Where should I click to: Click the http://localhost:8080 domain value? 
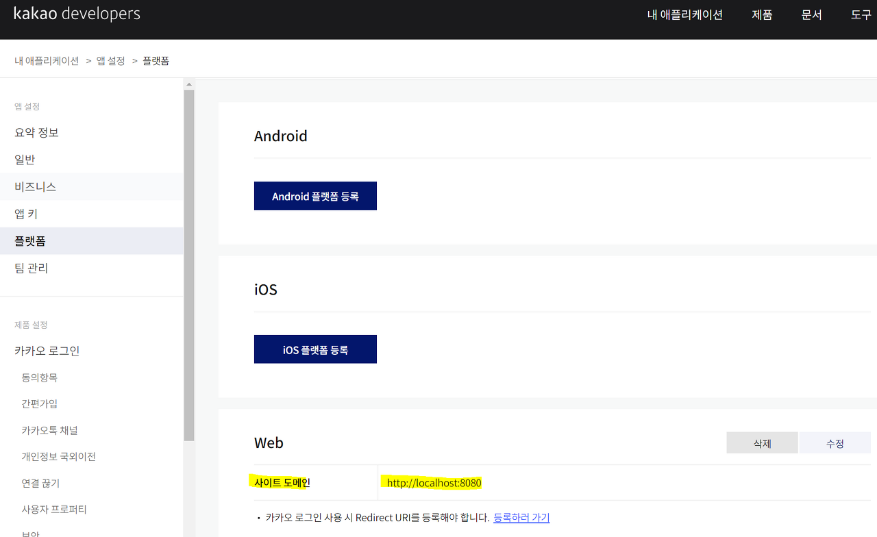point(434,483)
